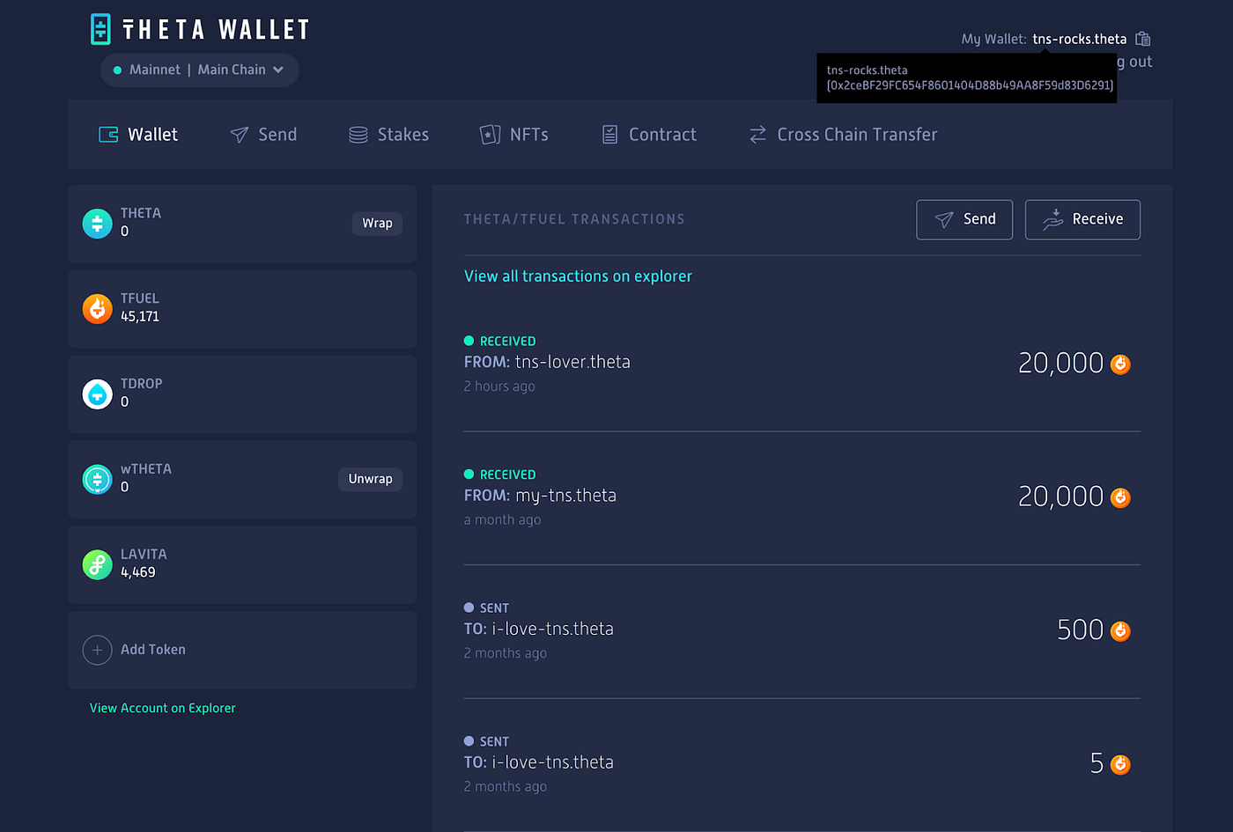Image resolution: width=1233 pixels, height=832 pixels.
Task: Click the TDROP token label
Action: pyautogui.click(x=142, y=384)
